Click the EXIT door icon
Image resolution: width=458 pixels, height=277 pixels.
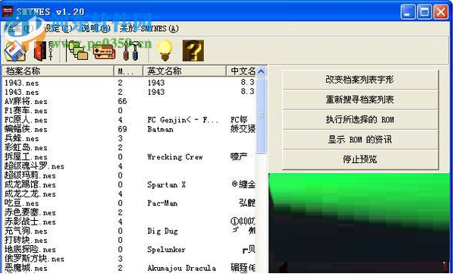[42, 51]
